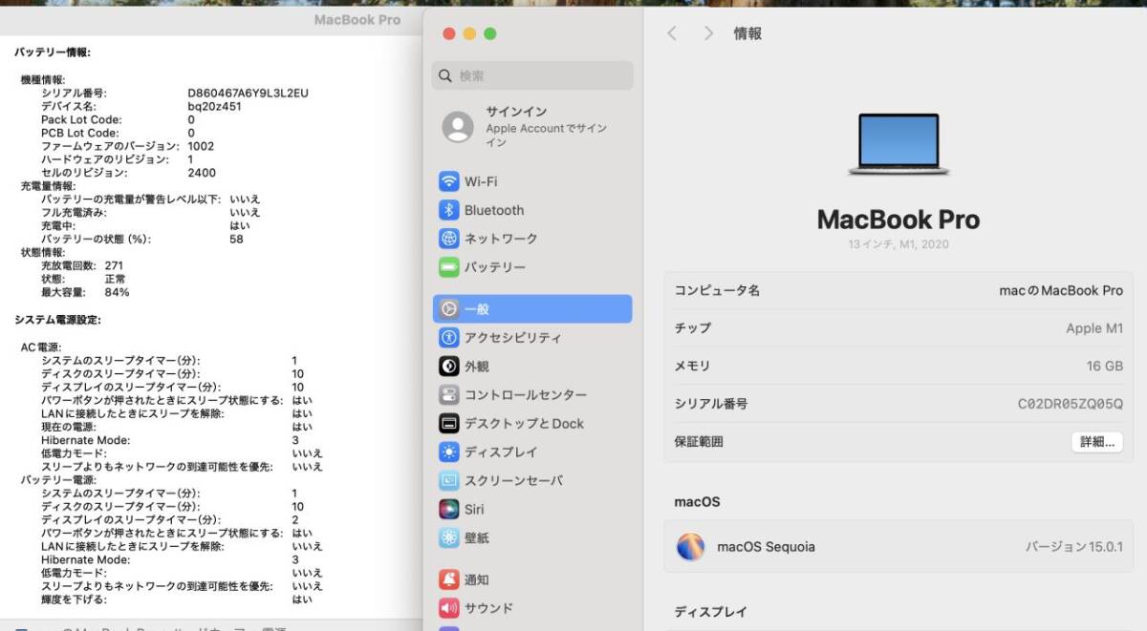Click the メモリ 16 GB row
Viewport: 1147px width, 631px height.
pyautogui.click(x=898, y=367)
